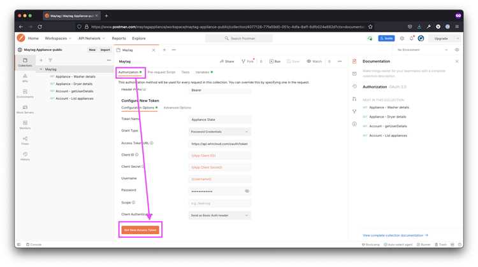Image resolution: width=478 pixels, height=267 pixels.
Task: Select the Configuration Options tab
Action: (x=140, y=107)
